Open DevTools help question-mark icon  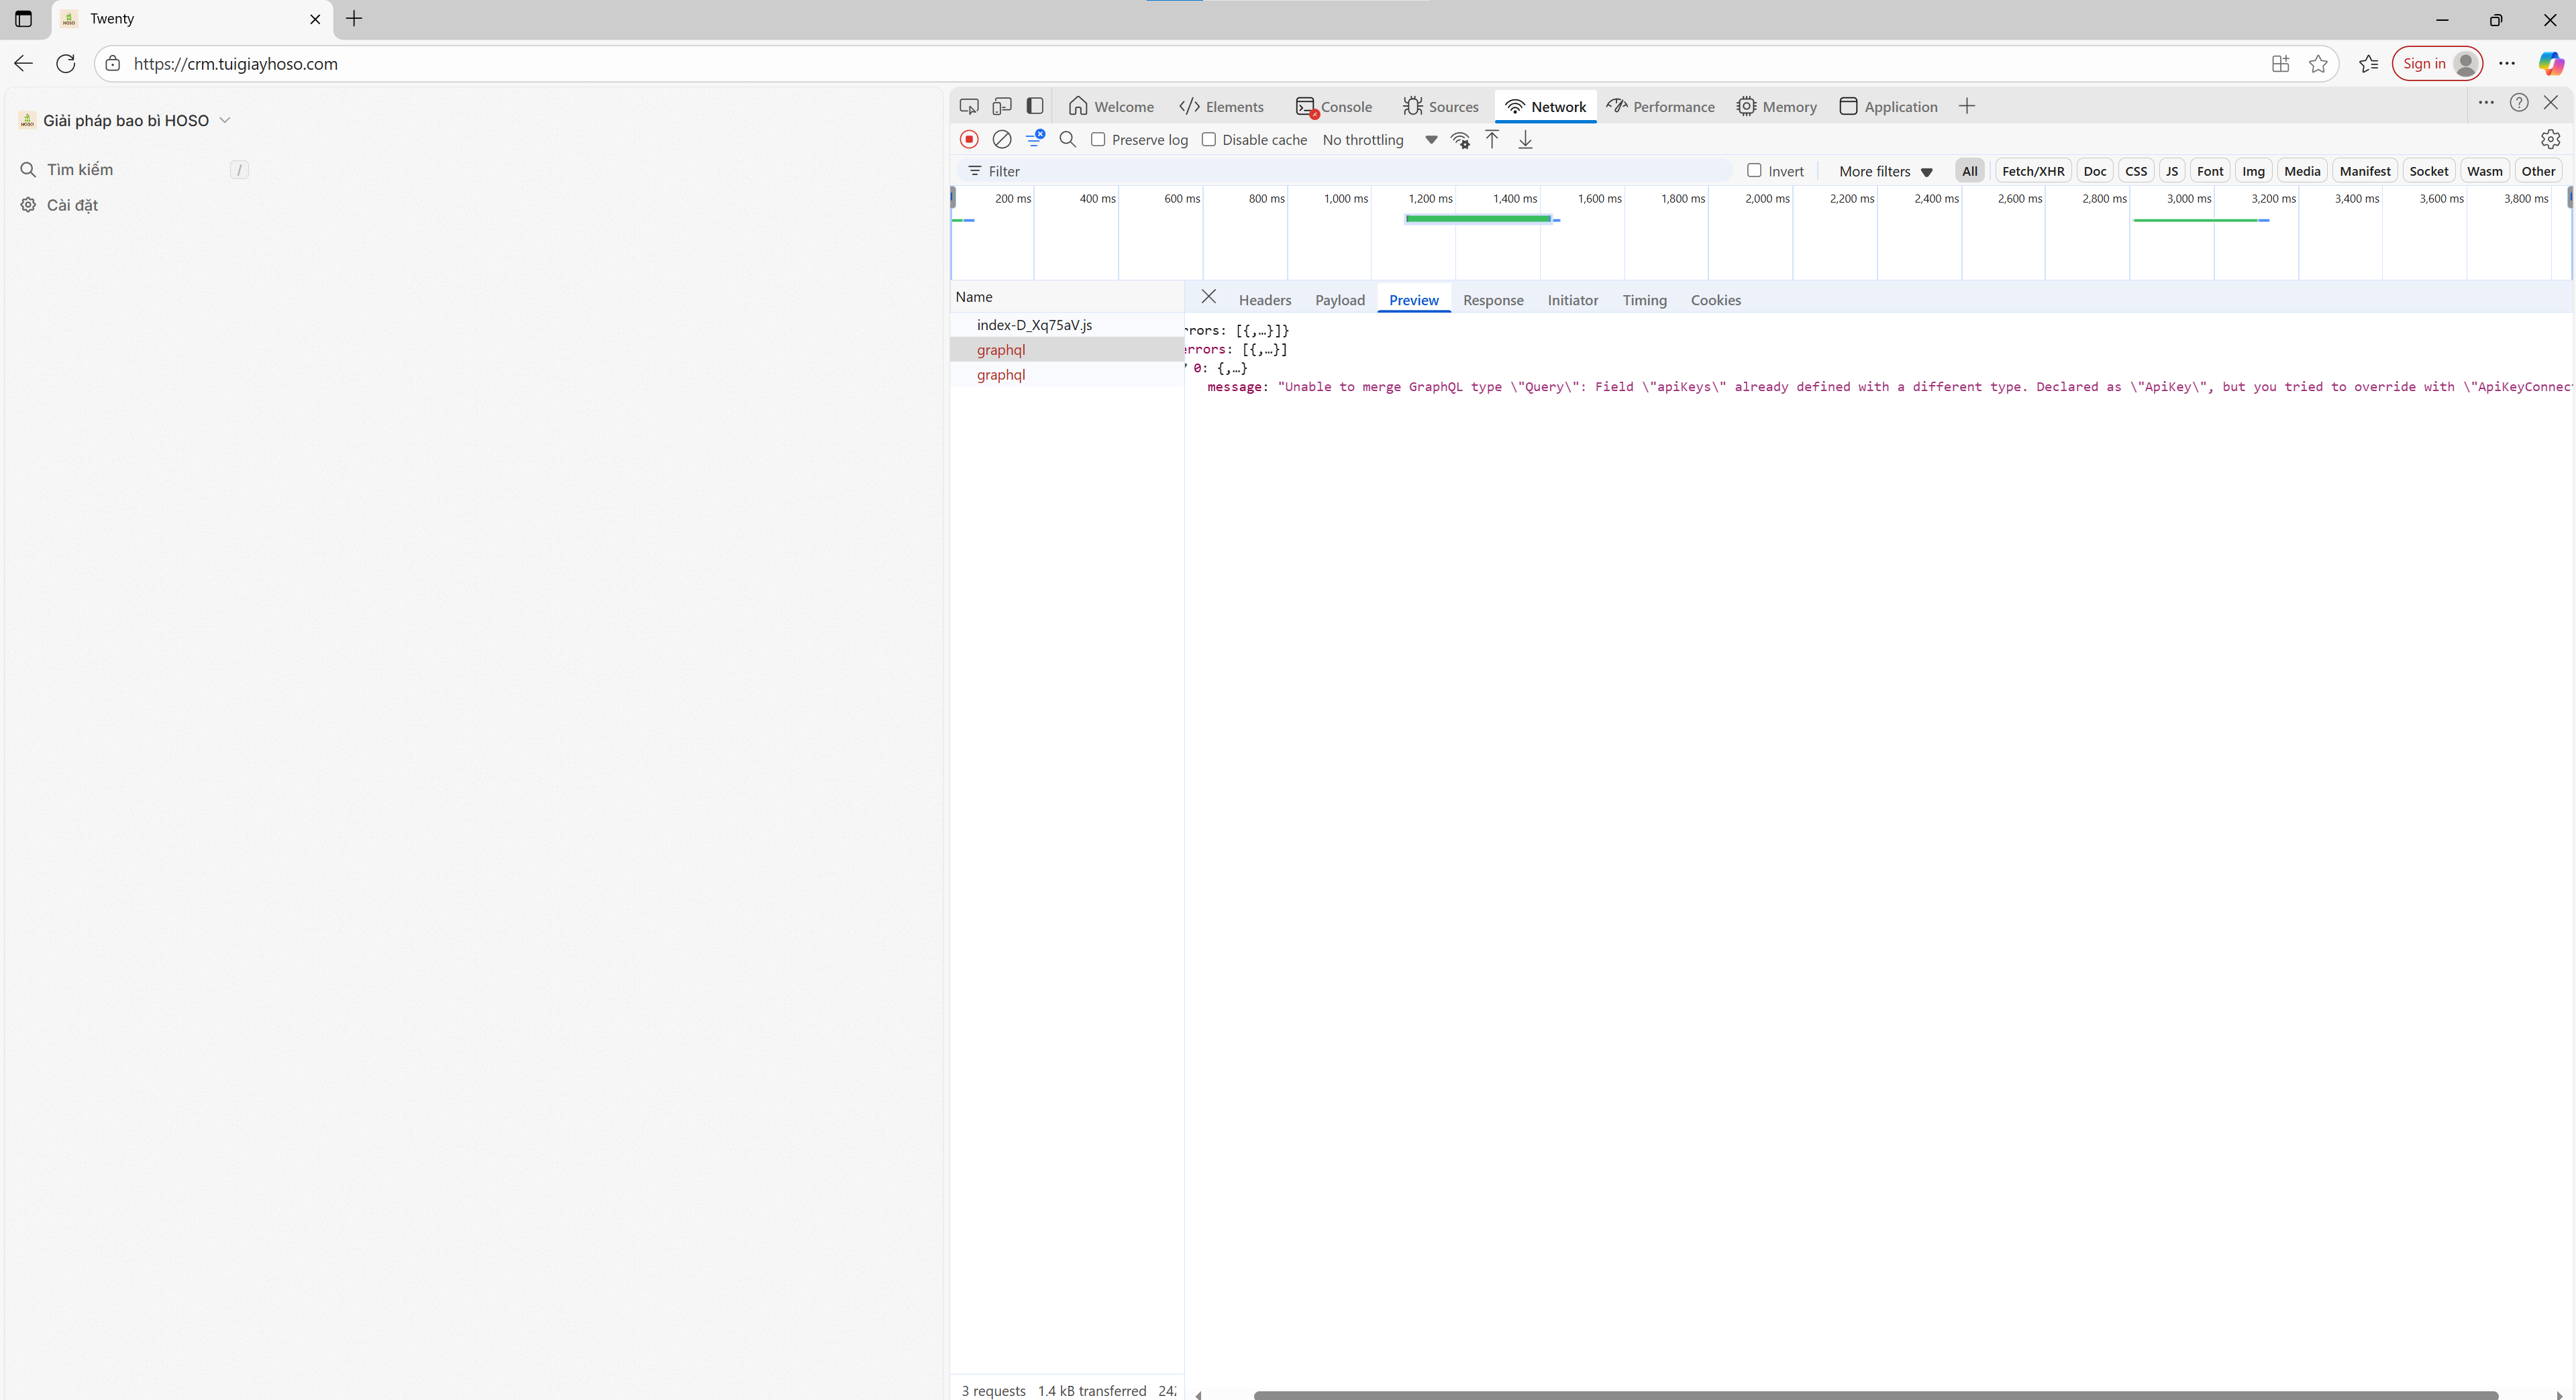click(2519, 102)
